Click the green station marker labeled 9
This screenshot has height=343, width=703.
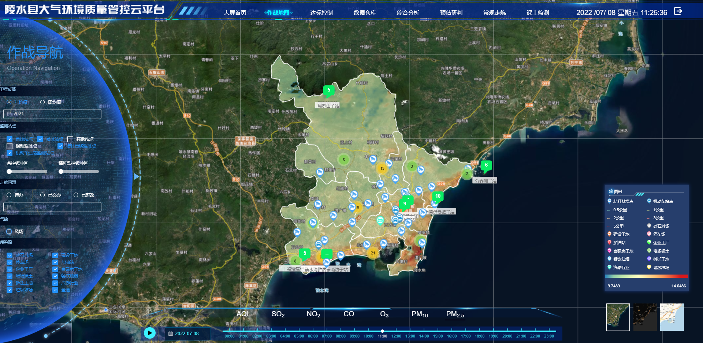pos(405,204)
